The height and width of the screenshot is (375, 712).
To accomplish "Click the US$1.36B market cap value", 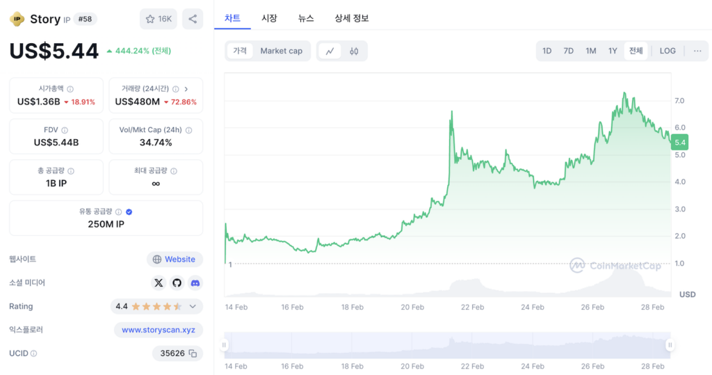I will (39, 102).
